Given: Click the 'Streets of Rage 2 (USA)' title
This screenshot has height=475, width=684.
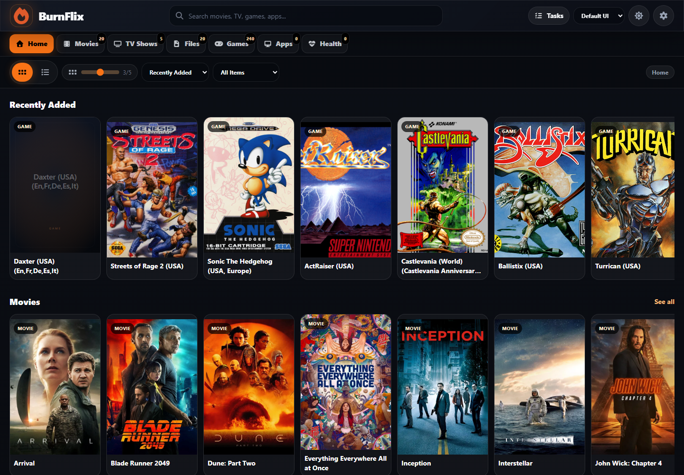Looking at the screenshot, I should (x=147, y=266).
